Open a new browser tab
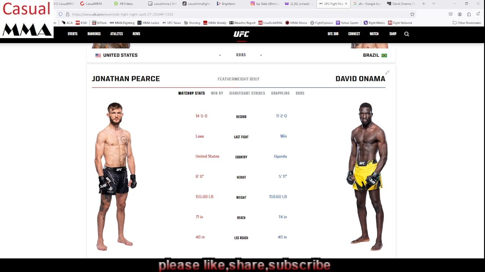The height and width of the screenshot is (272, 485). coord(424,4)
